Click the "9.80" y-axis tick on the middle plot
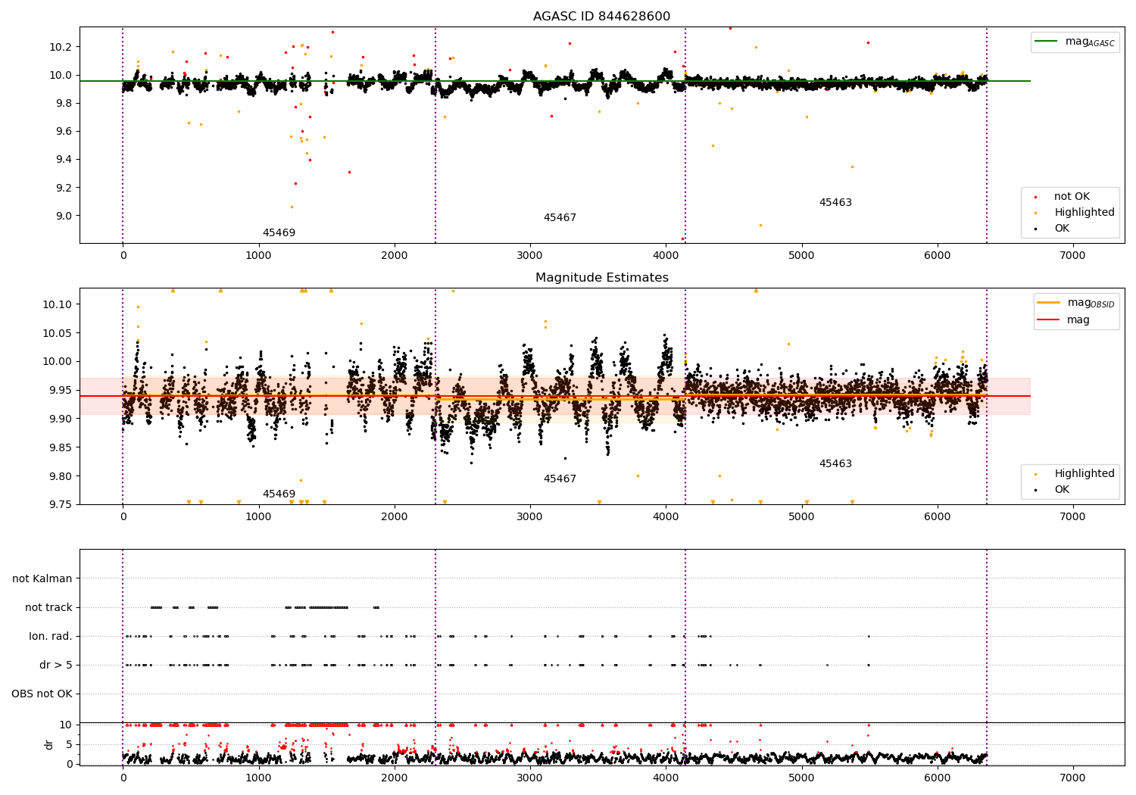This screenshot has width=1136, height=795. [61, 476]
